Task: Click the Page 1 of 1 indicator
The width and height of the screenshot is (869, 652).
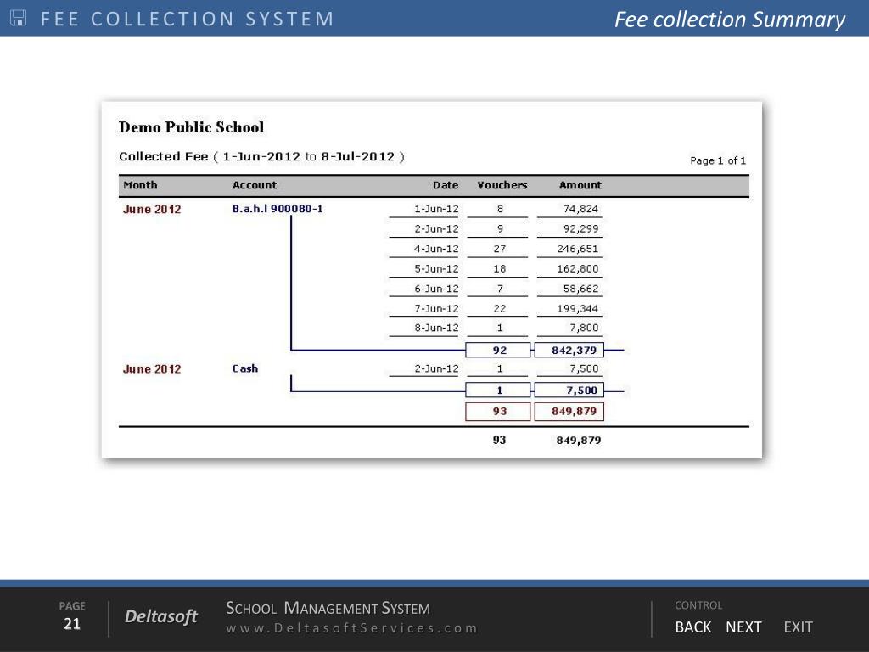Action: click(x=718, y=160)
